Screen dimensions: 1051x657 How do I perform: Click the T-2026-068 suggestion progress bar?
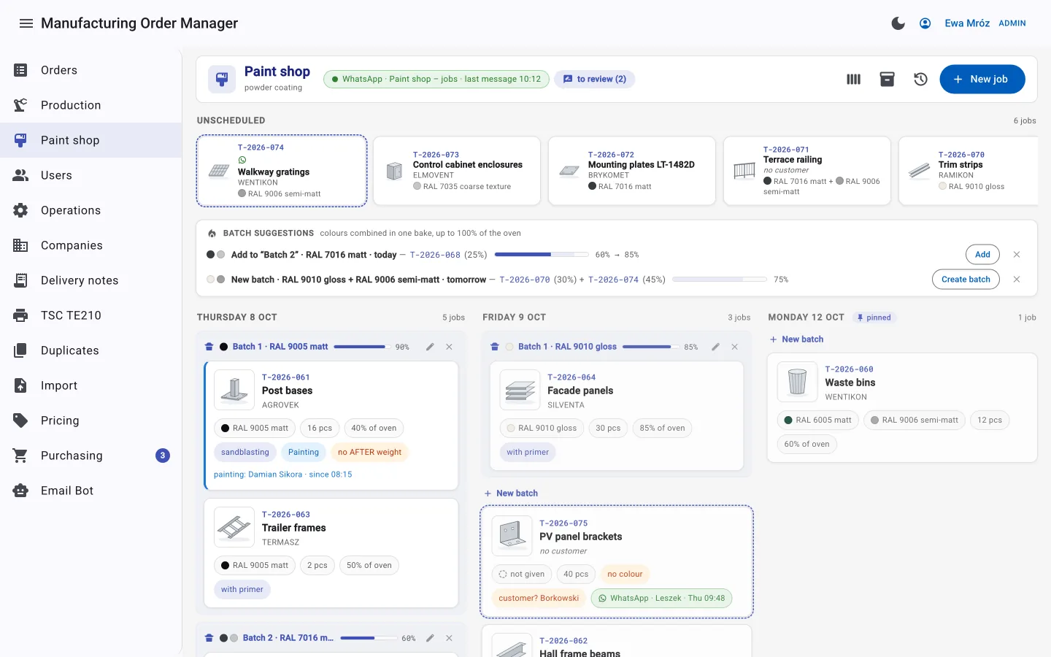tap(542, 255)
